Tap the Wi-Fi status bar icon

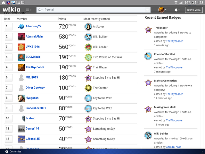click(x=176, y=2)
